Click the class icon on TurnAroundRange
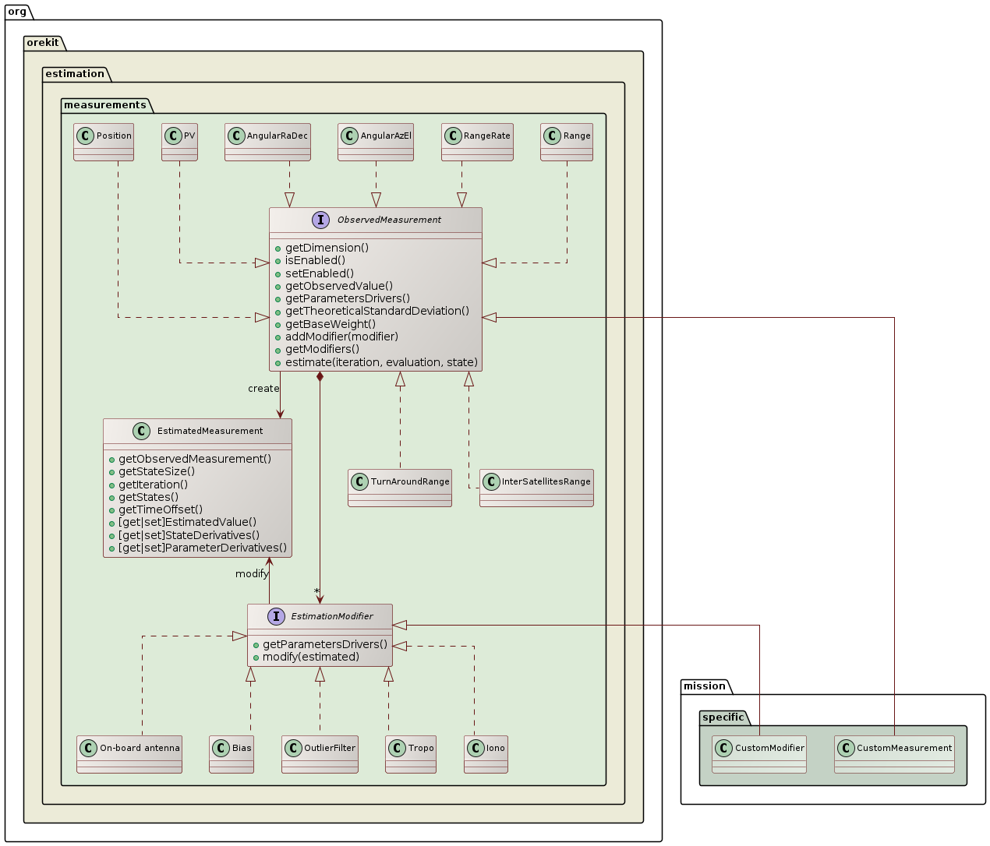990x846 pixels. [359, 482]
